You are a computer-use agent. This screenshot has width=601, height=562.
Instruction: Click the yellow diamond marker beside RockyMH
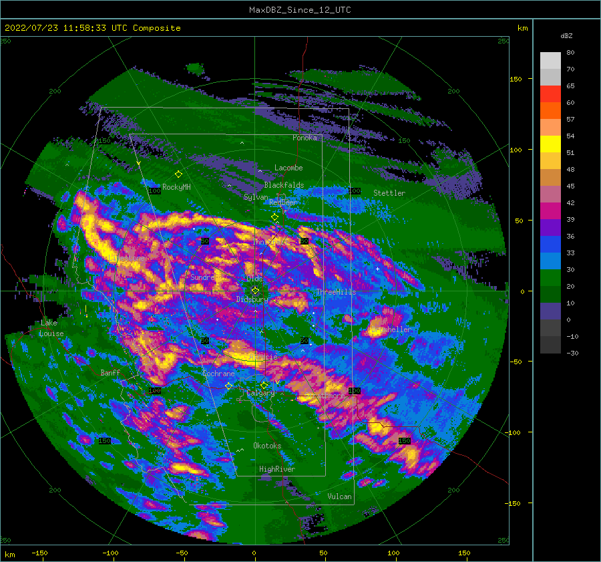(x=178, y=174)
